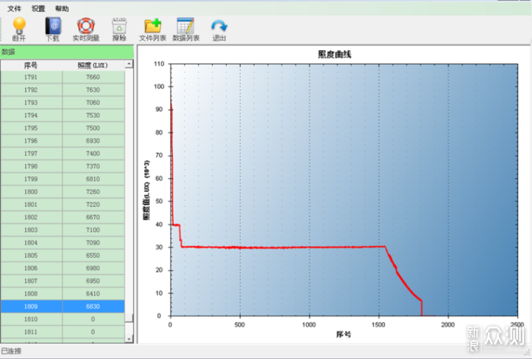This screenshot has width=532, height=359.
Task: Click the highlighted value 6830
Action: (93, 307)
